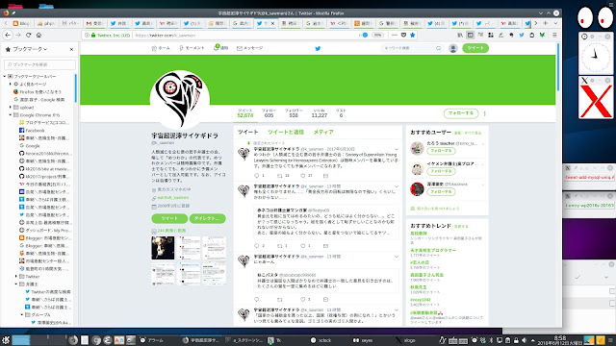The image size is (616, 346).
Task: Click the KDE application launcher icon
Action: [x=6, y=340]
